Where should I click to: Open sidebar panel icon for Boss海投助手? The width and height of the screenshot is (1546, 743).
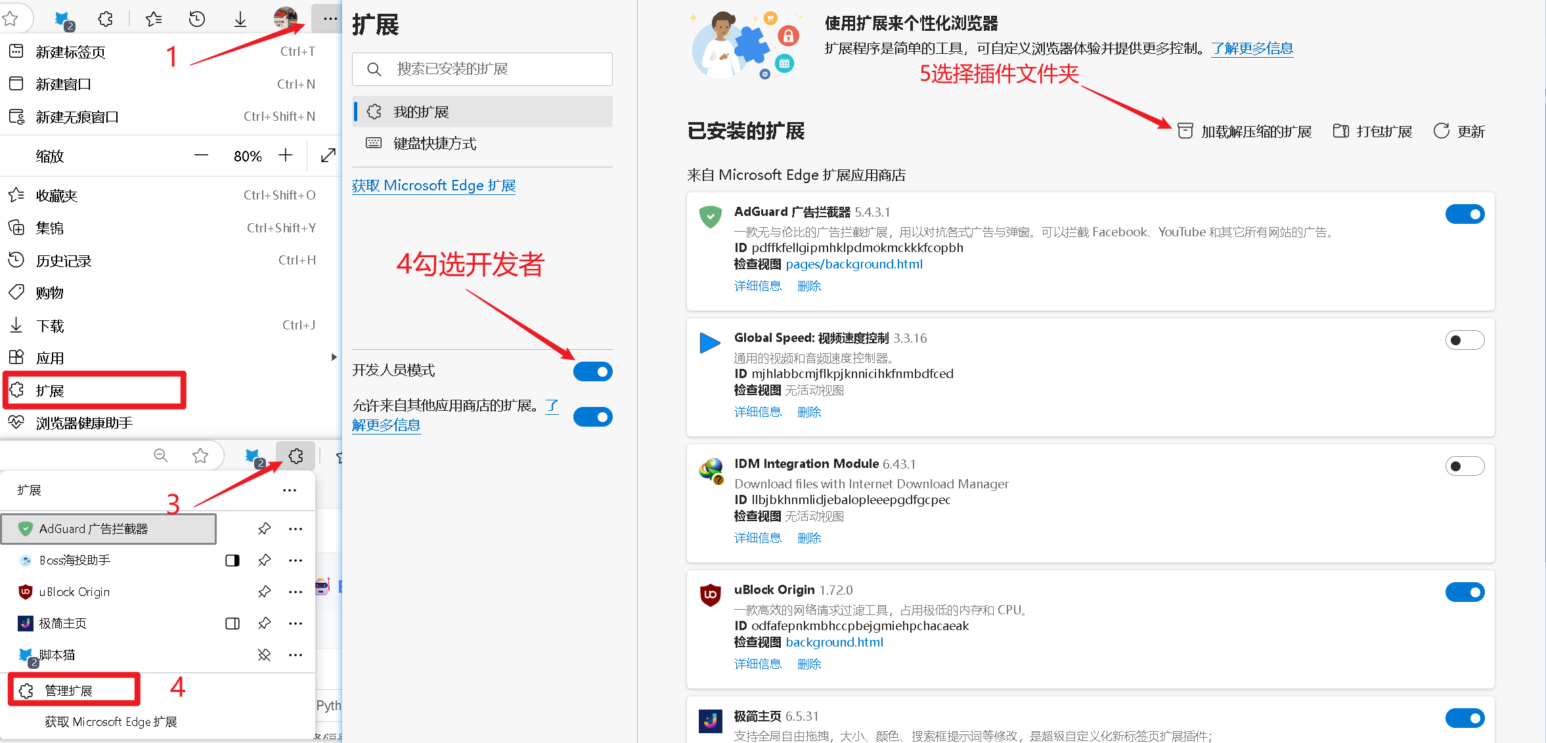[232, 560]
